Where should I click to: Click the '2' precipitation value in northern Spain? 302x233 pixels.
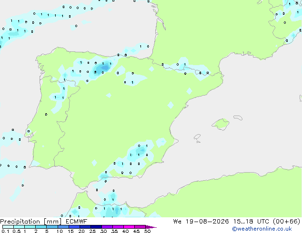pos(95,72)
